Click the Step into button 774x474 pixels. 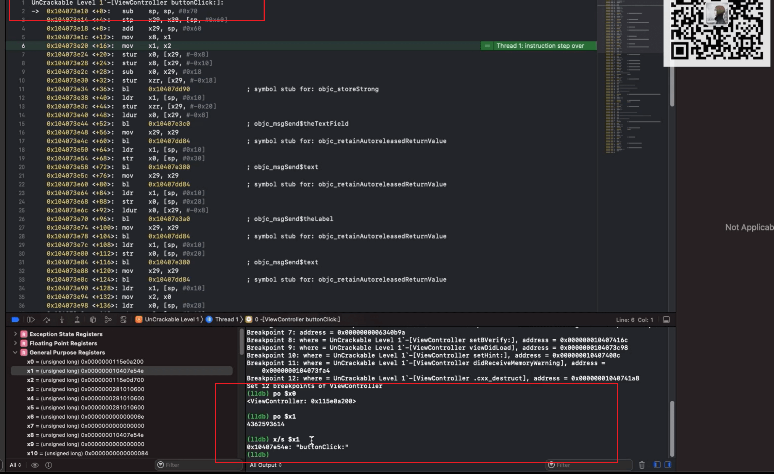tap(62, 319)
